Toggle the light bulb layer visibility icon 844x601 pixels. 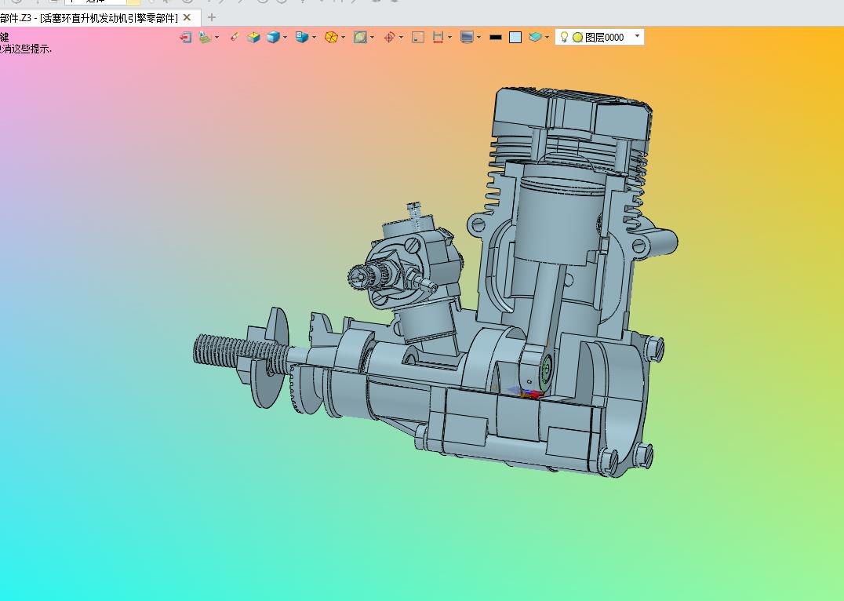click(564, 37)
